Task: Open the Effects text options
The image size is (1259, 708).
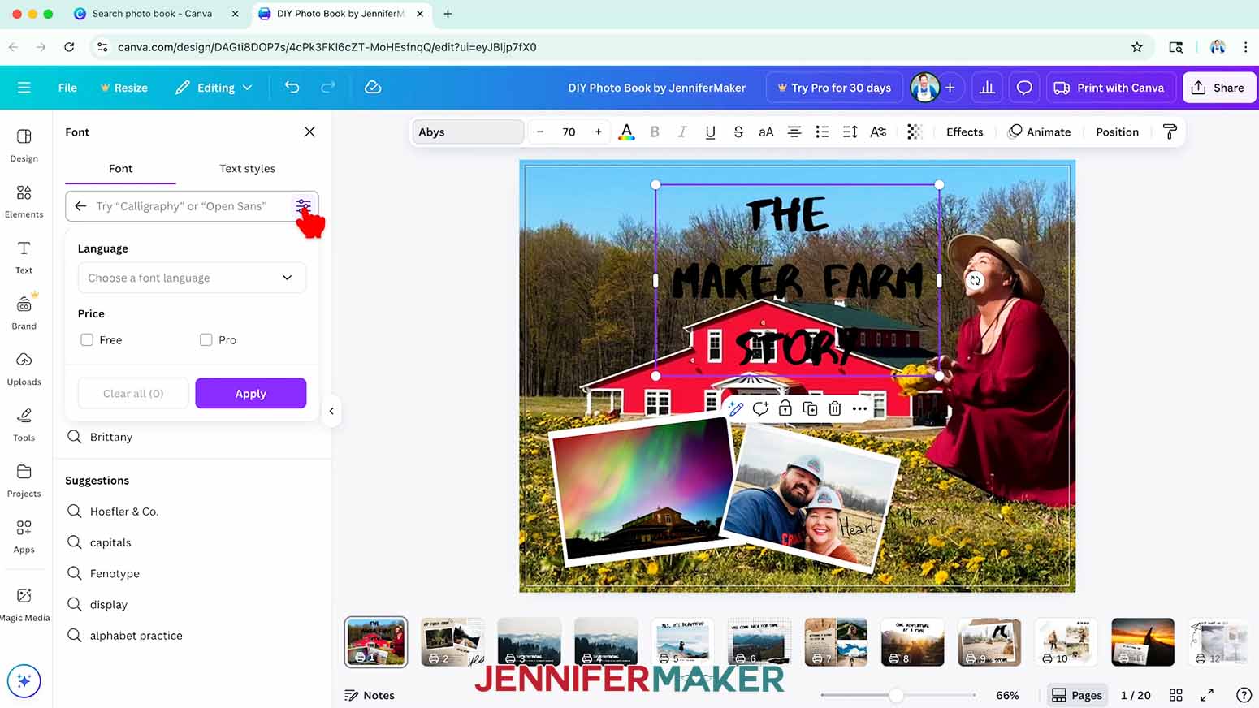Action: click(964, 132)
